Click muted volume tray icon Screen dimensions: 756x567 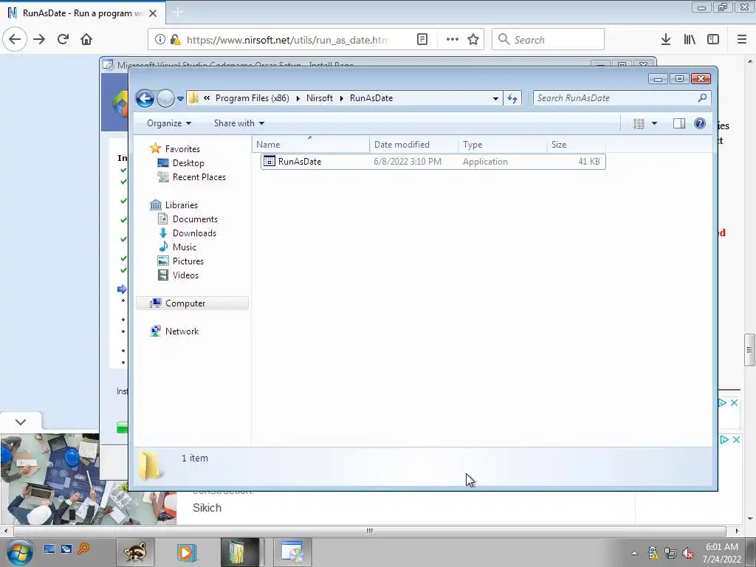click(x=688, y=553)
